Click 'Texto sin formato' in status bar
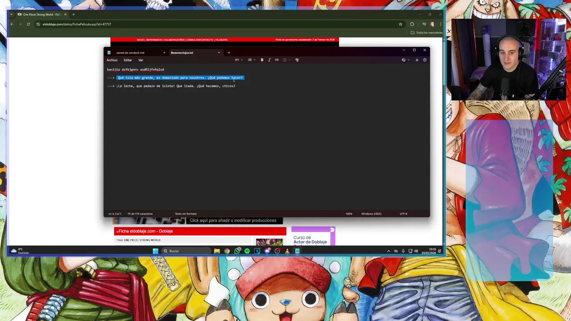The image size is (571, 321). [x=186, y=214]
